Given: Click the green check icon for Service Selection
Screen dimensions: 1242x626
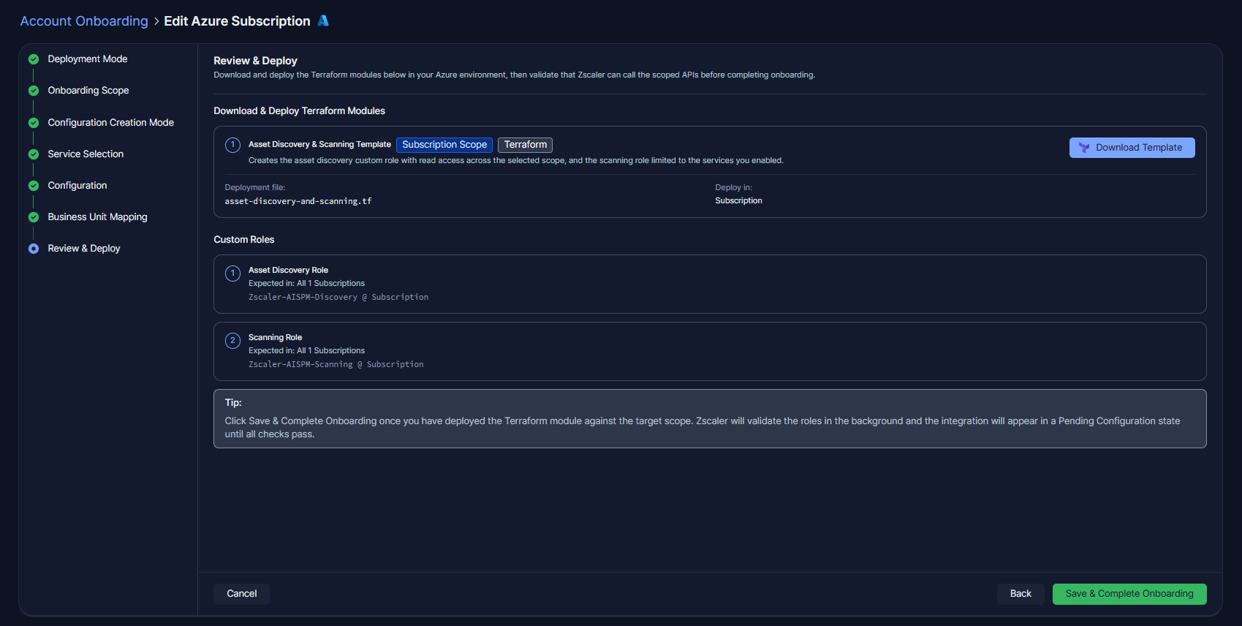Looking at the screenshot, I should [34, 154].
